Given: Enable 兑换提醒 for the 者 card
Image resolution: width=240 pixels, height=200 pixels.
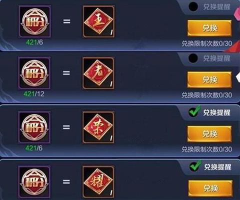Looking at the screenshot, I should click(x=193, y=58).
